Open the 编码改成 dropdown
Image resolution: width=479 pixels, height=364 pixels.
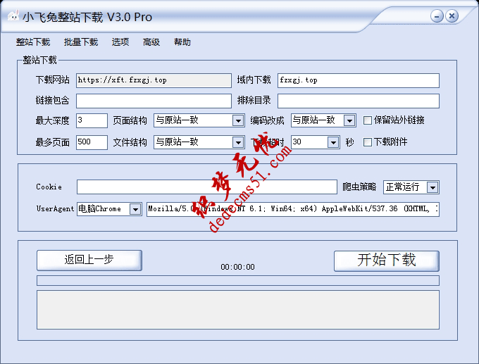pyautogui.click(x=349, y=120)
